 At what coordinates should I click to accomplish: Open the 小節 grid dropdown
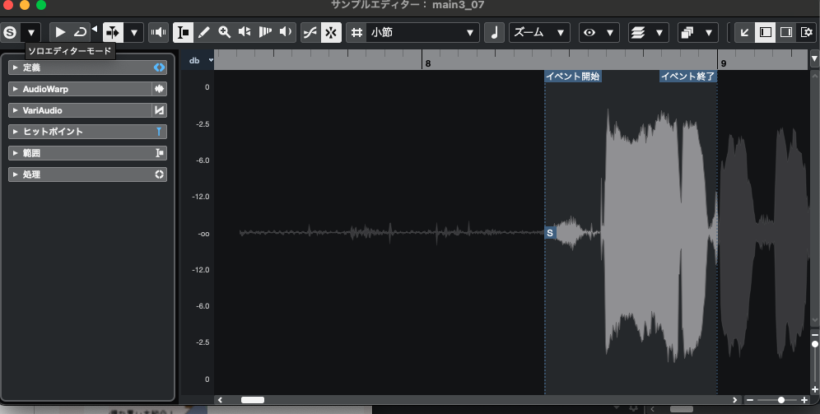[x=422, y=32]
